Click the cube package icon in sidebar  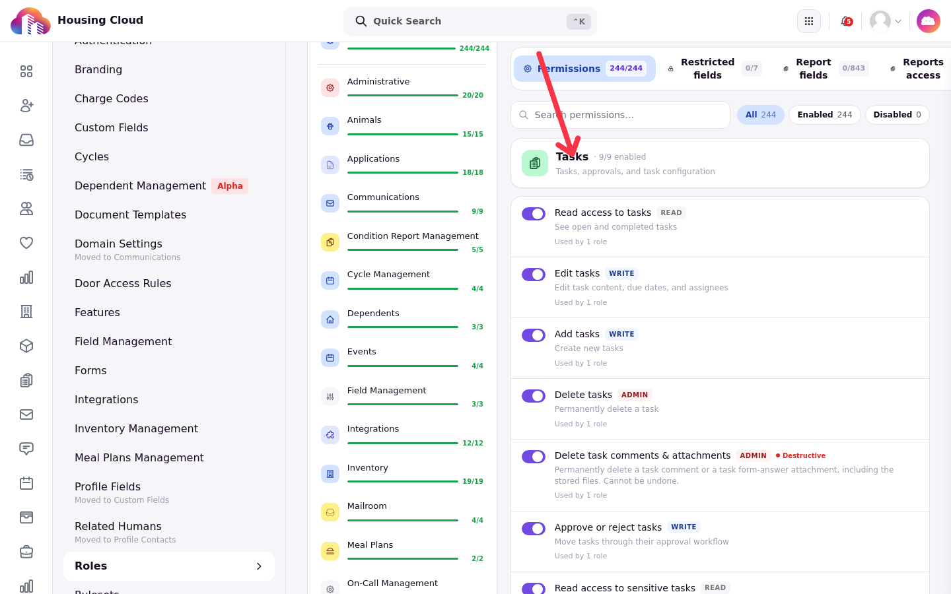tap(26, 346)
